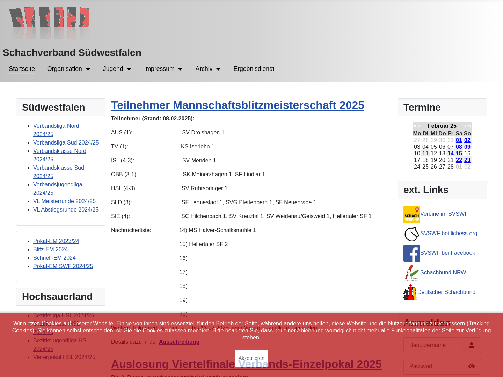Screen dimensions: 503x377
Task: Open Verbandsliga Süd 2024/25 link
Action: [x=66, y=142]
